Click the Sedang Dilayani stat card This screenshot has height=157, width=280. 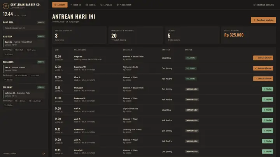79,35
